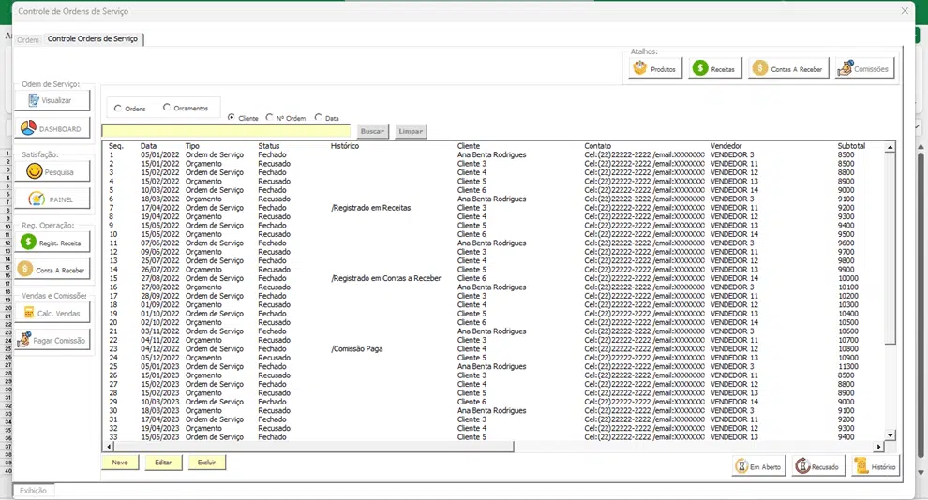Click the list's horizontal scrollbar right arrow
Screen dimensions: 928x500
878,447
